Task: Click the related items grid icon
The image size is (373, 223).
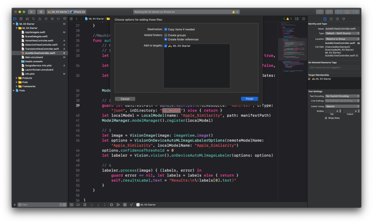Action: click(x=71, y=19)
